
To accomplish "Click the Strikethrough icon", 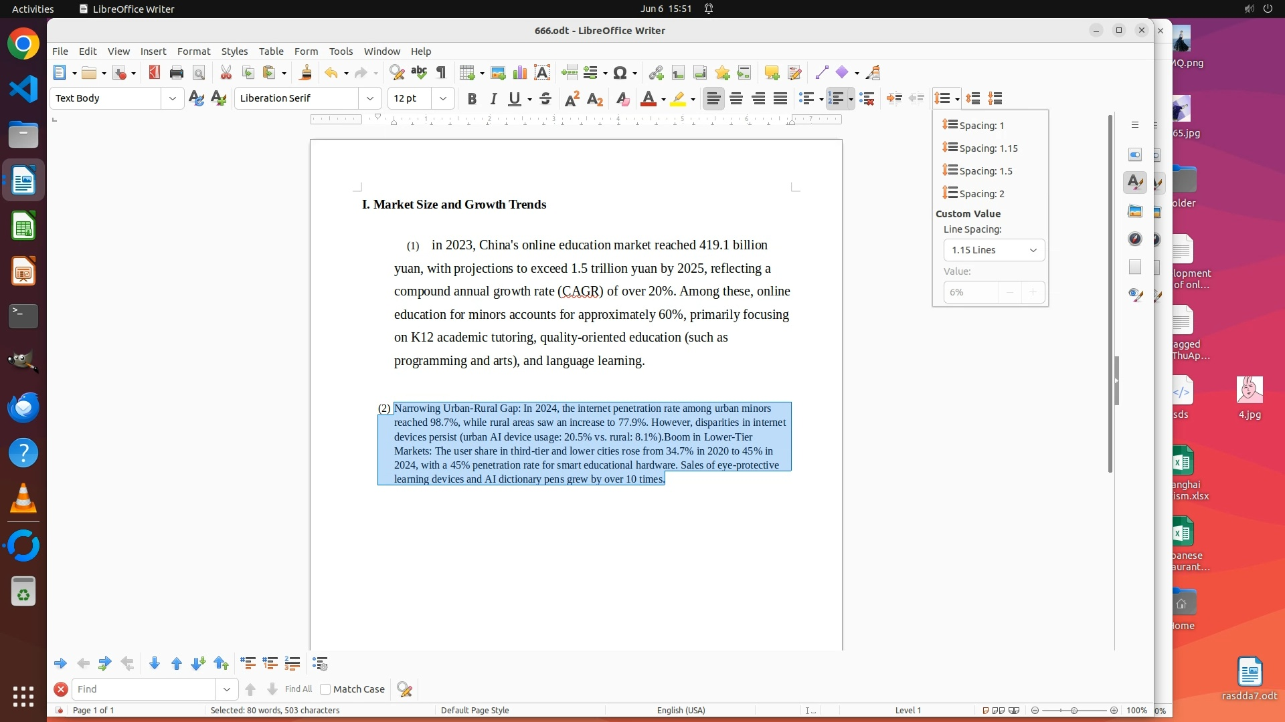I will (x=545, y=99).
